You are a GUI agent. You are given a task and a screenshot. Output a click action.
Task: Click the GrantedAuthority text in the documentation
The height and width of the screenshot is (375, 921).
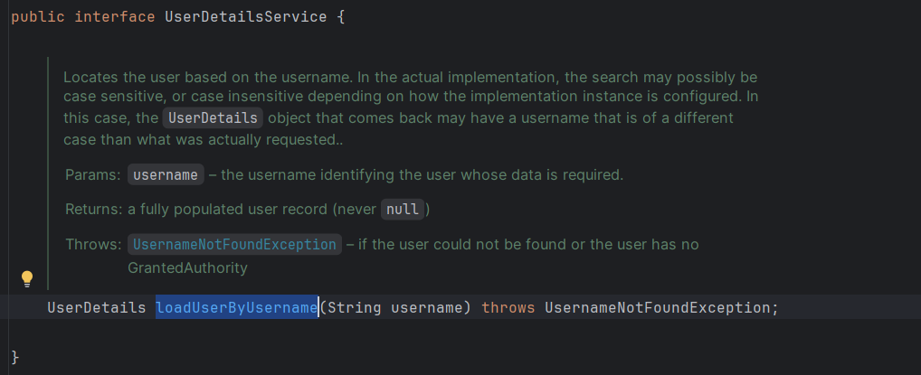187,268
